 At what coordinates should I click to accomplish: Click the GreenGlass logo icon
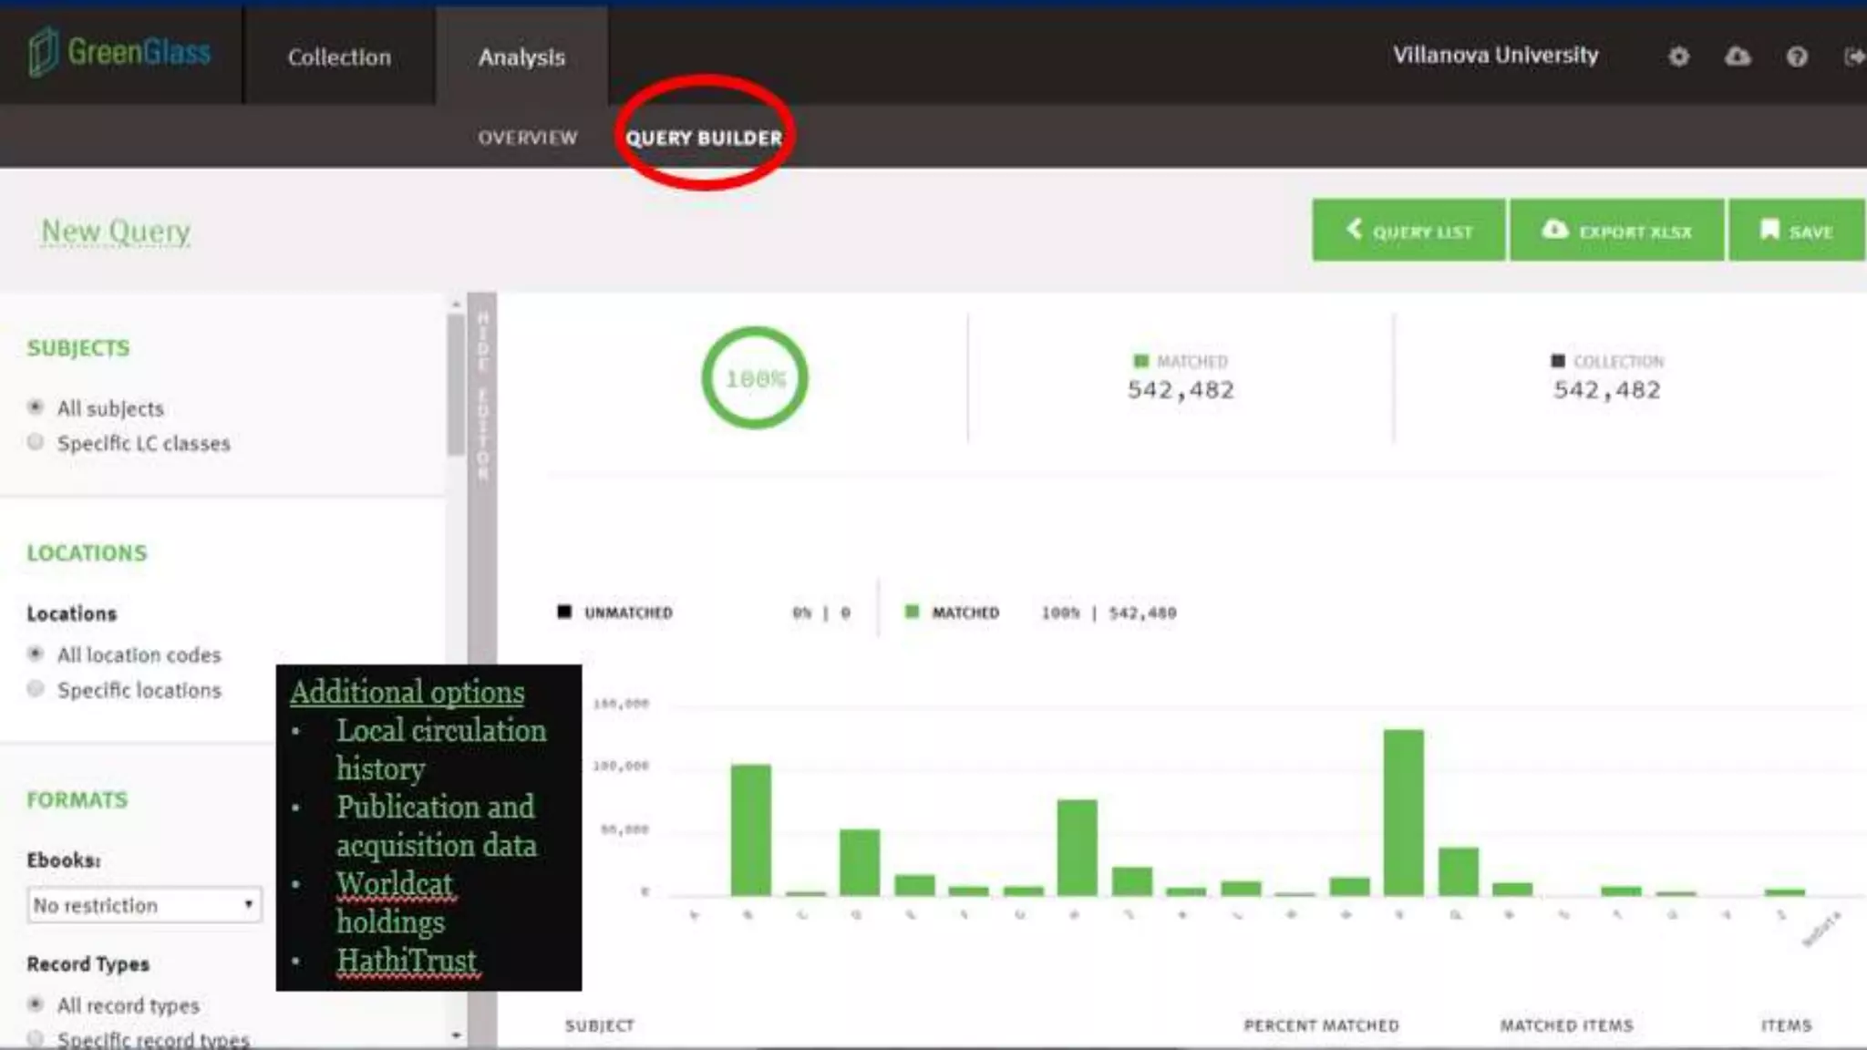pos(43,52)
